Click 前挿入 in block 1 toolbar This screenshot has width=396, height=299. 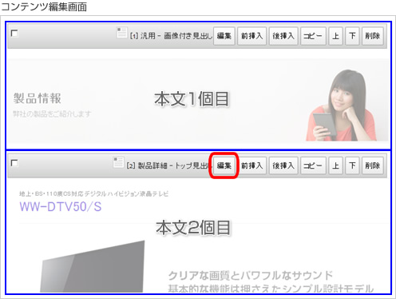(x=251, y=36)
